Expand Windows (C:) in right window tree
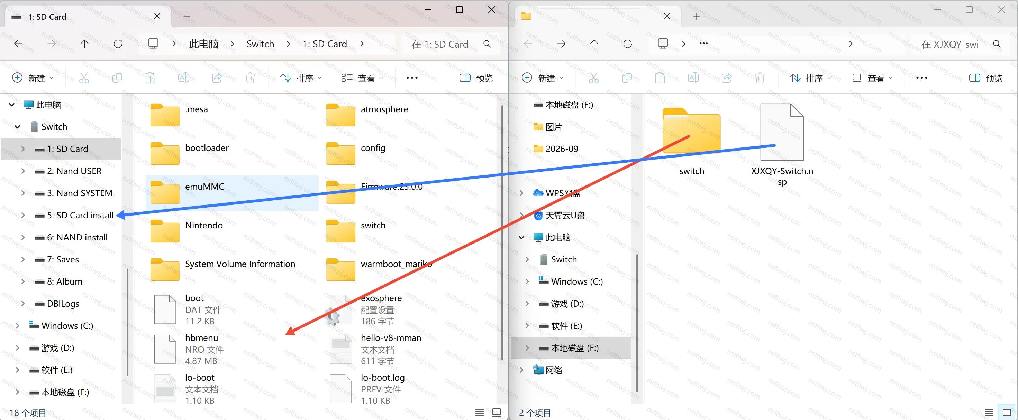1018x420 pixels. [x=527, y=281]
